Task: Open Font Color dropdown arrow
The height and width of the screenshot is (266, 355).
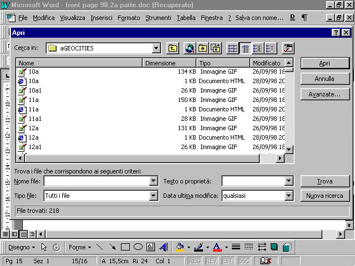Action: tap(226, 247)
